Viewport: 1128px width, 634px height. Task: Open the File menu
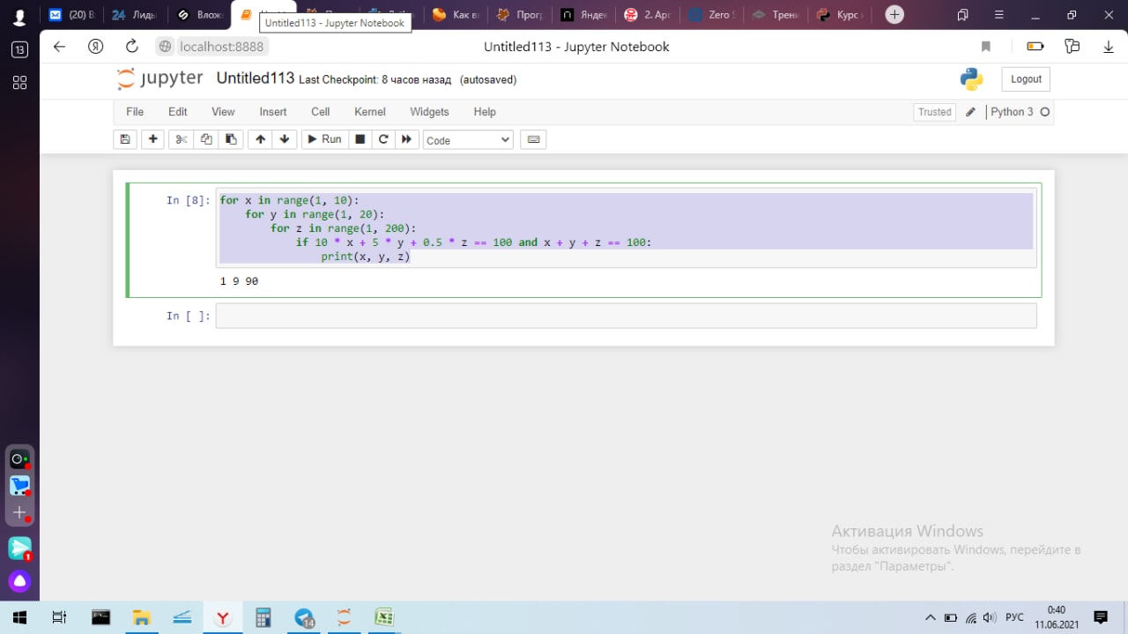coord(135,112)
